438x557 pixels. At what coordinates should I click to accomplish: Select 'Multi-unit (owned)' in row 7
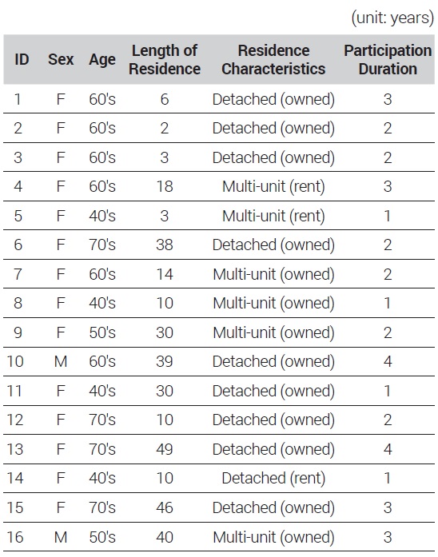[273, 274]
